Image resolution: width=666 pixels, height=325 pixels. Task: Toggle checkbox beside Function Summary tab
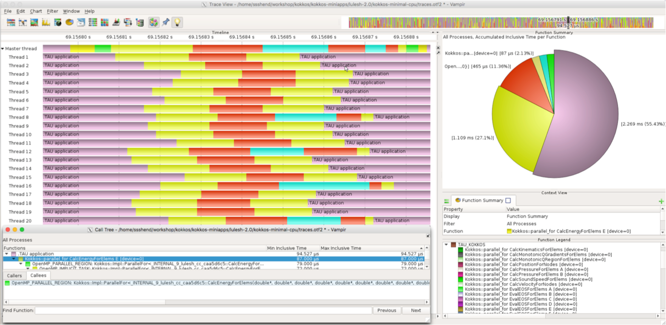click(x=508, y=201)
